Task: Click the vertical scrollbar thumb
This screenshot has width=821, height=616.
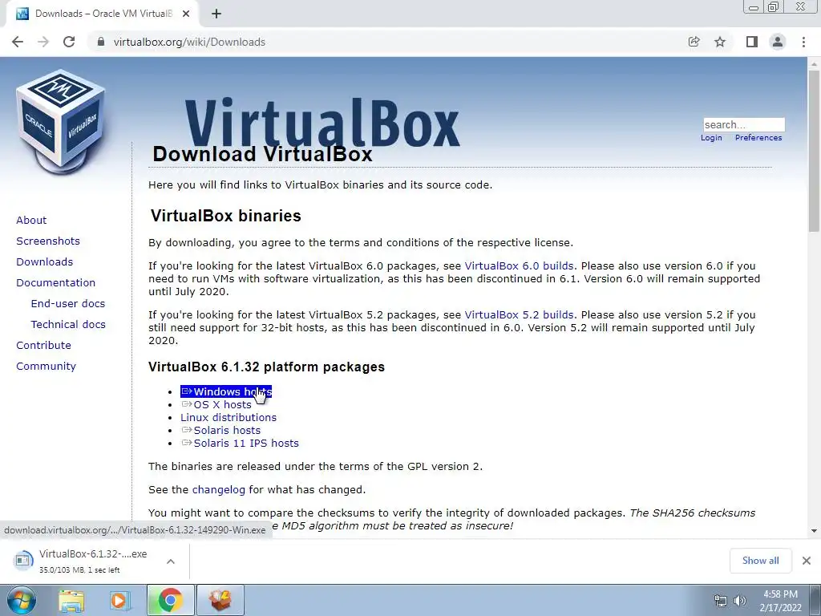Action: (x=814, y=151)
